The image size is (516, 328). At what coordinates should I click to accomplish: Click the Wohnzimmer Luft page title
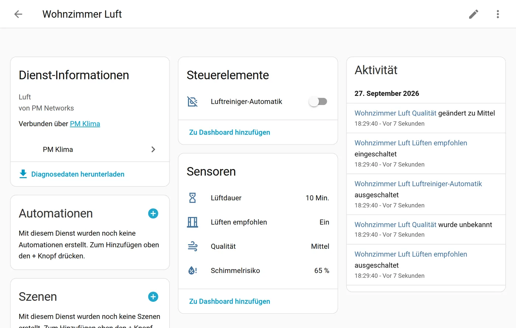point(82,14)
